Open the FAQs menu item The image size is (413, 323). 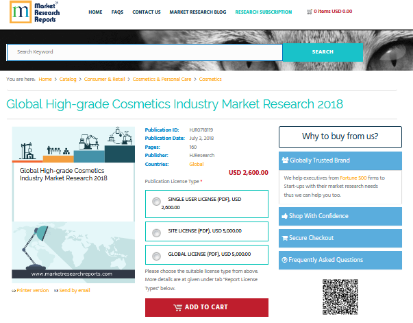pyautogui.click(x=117, y=12)
